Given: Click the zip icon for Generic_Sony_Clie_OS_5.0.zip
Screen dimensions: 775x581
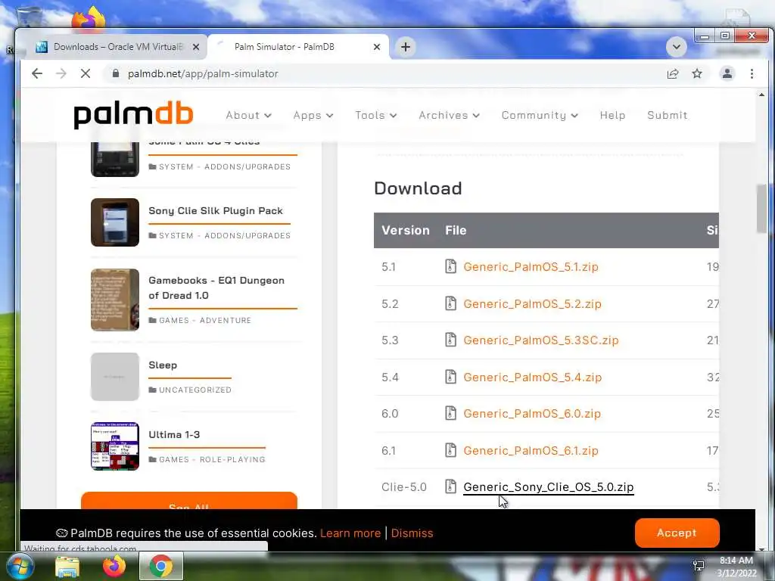Looking at the screenshot, I should tap(450, 486).
